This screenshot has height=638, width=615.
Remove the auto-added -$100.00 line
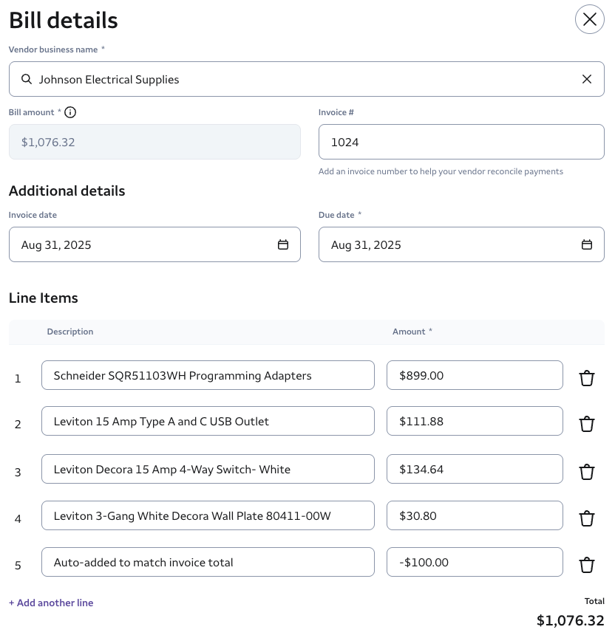pos(586,565)
